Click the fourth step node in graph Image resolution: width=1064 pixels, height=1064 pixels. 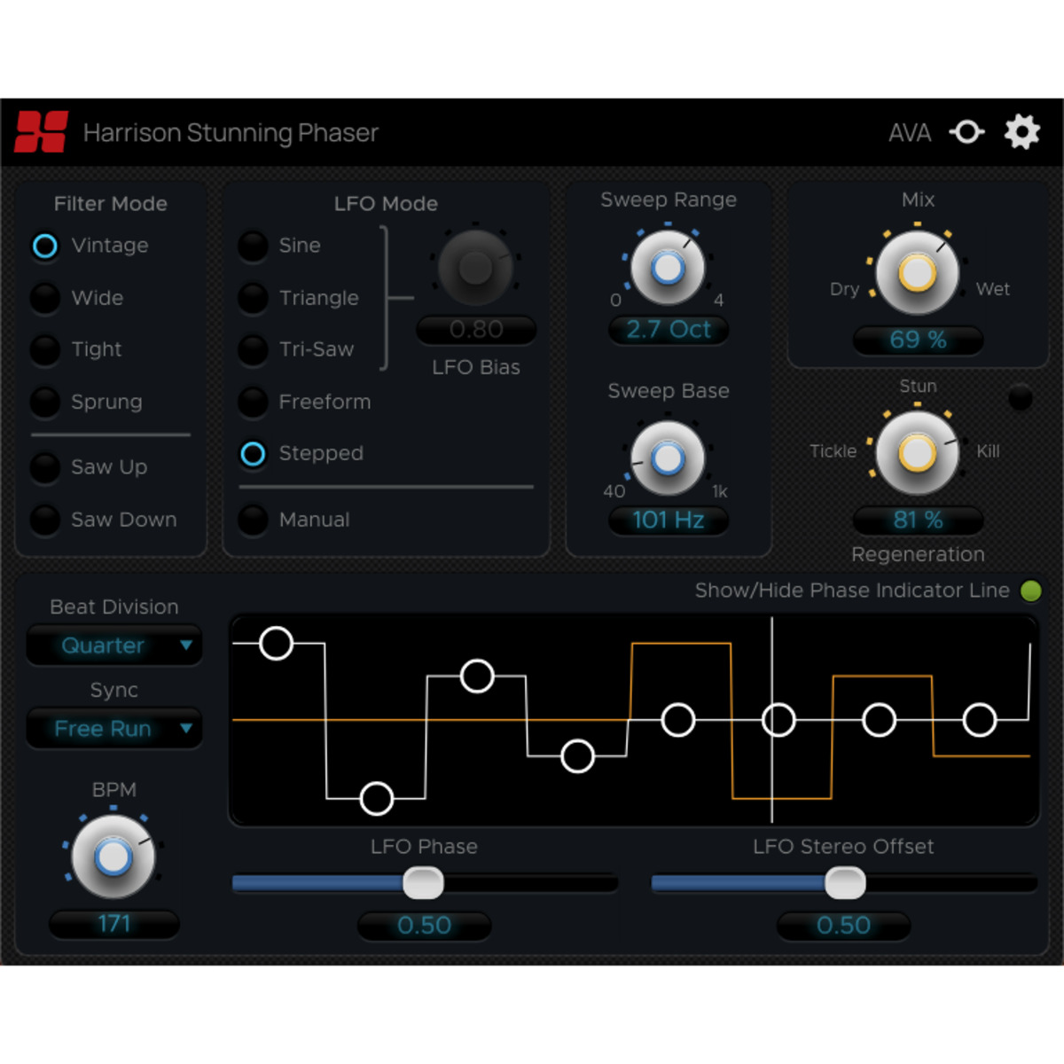pos(577,756)
